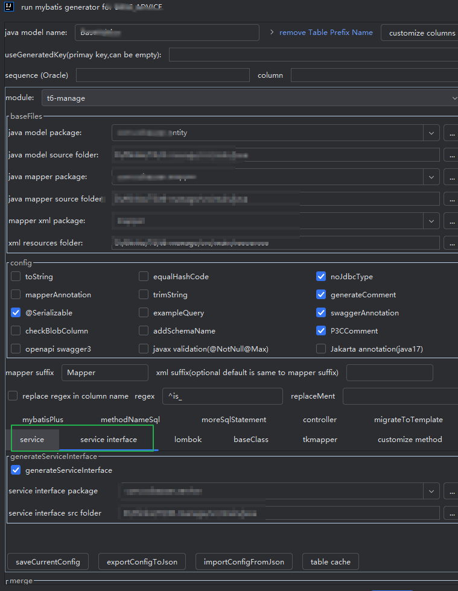Switch to the mybatisPlus tab
This screenshot has width=458, height=591.
pyautogui.click(x=43, y=420)
